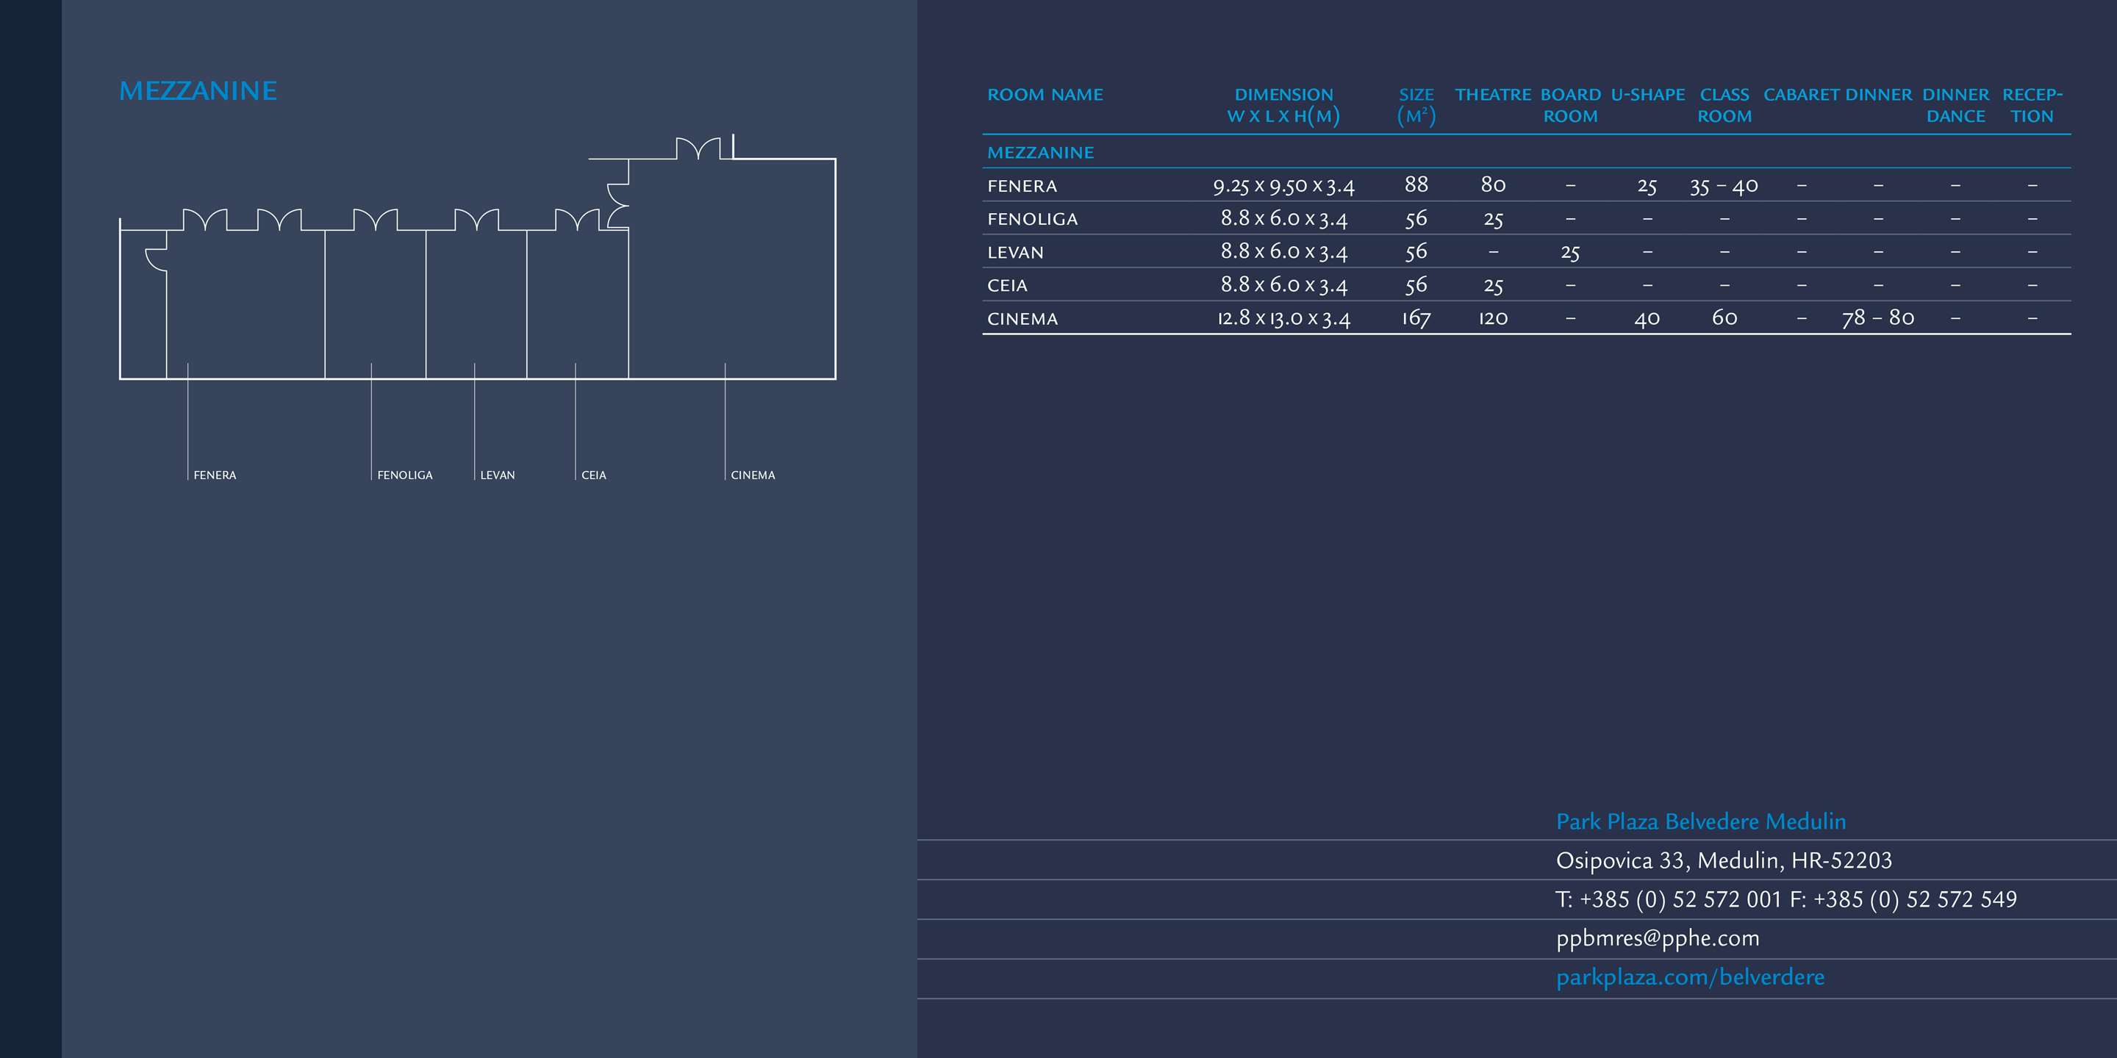Click the LEVAN label under floor plan

pos(497,475)
